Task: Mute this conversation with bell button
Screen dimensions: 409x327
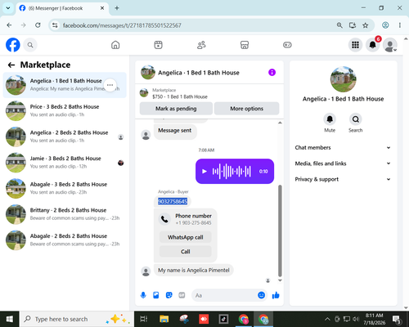Action: pos(330,119)
